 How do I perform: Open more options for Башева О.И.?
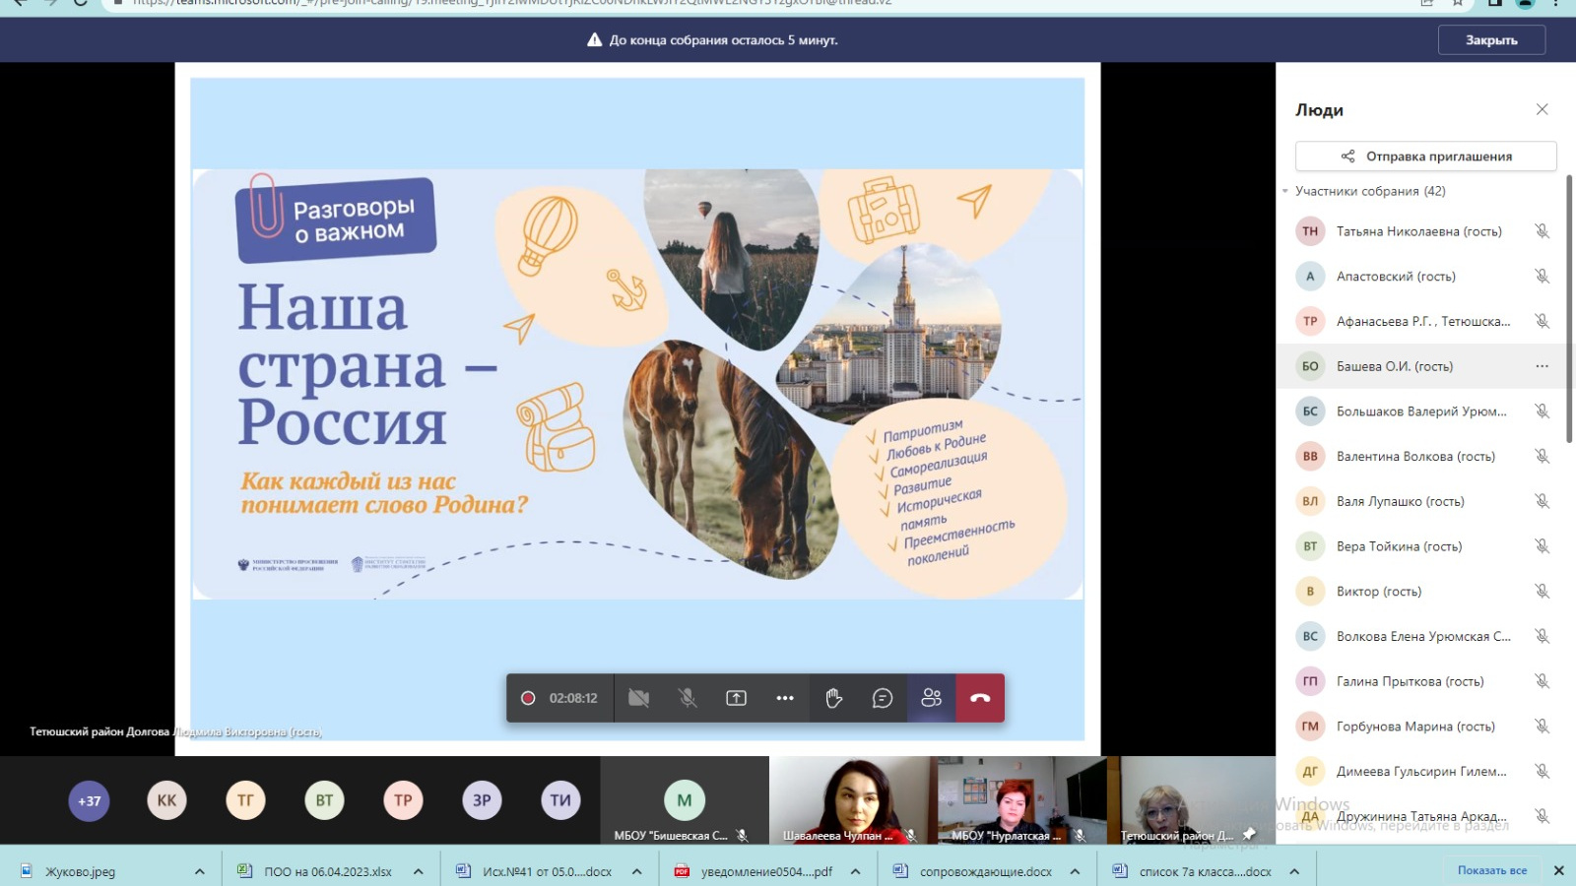1542,366
